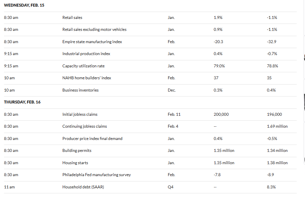Open Initial jobless claims entry
Viewport: 305px width, 197px height.
(x=80, y=114)
